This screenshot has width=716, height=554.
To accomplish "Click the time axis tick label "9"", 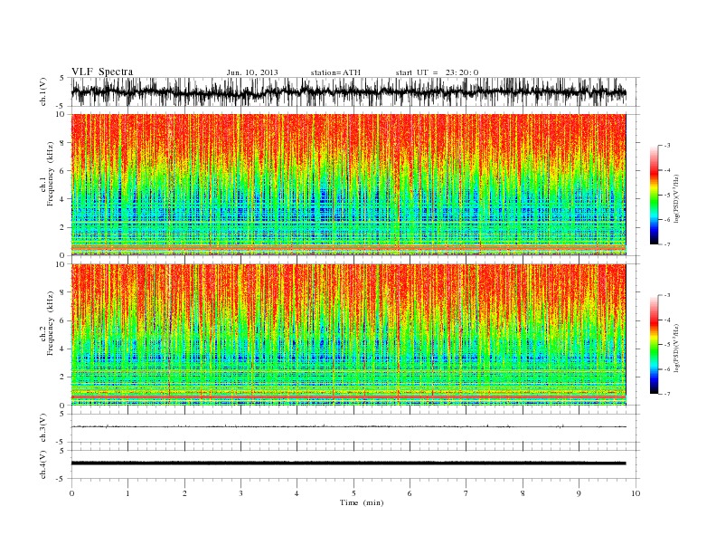I will (579, 493).
